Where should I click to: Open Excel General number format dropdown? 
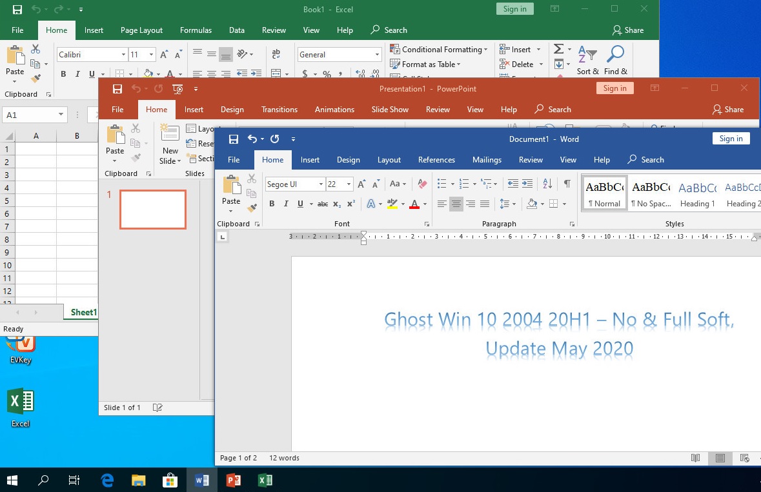[377, 55]
